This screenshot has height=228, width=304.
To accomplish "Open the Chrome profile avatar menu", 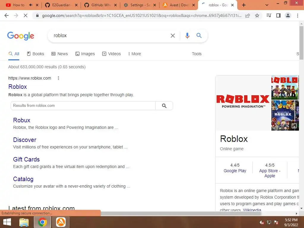I will pos(288,15).
